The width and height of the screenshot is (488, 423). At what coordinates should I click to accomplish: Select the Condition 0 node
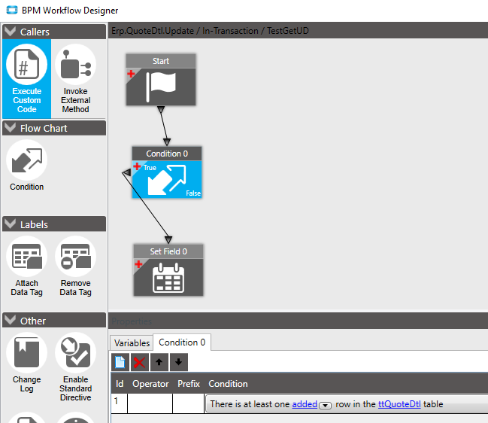(x=167, y=172)
